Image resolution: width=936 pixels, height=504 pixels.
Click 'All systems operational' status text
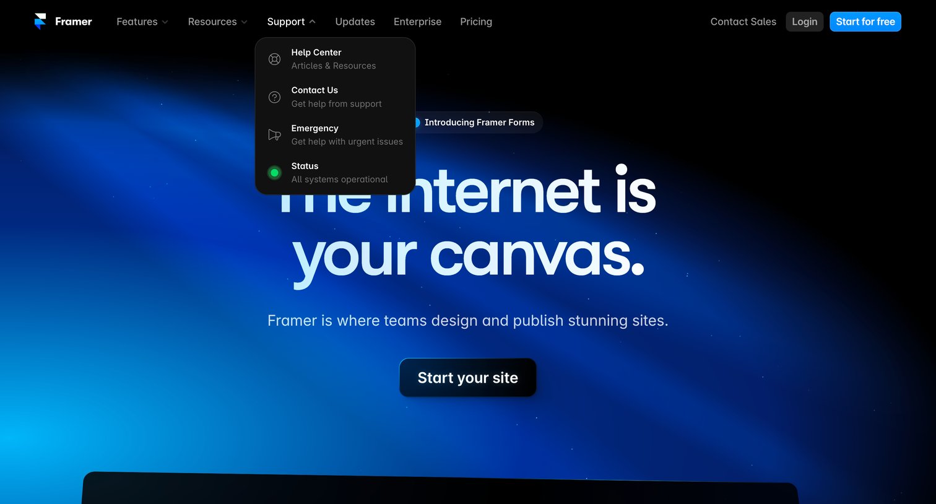click(x=340, y=180)
